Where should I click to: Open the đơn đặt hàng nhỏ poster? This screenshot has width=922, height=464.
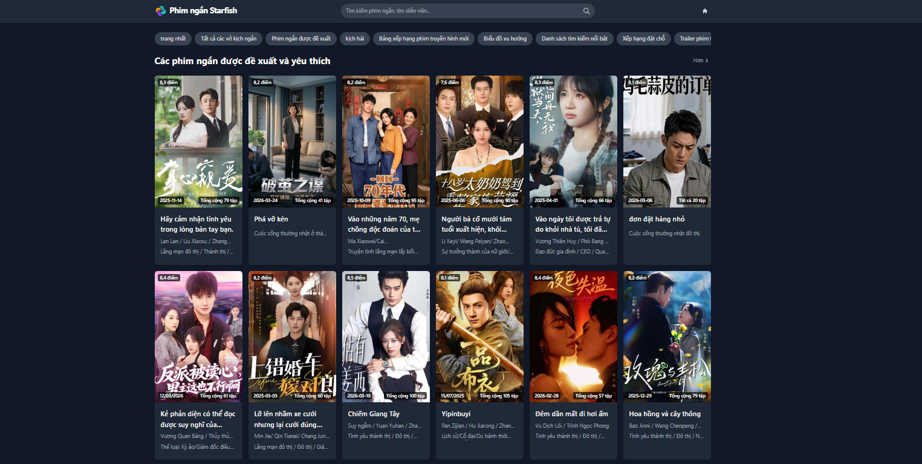pos(667,142)
